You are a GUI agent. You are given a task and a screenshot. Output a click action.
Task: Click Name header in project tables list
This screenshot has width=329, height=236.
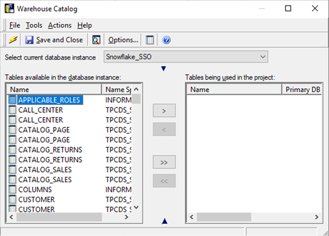234,89
